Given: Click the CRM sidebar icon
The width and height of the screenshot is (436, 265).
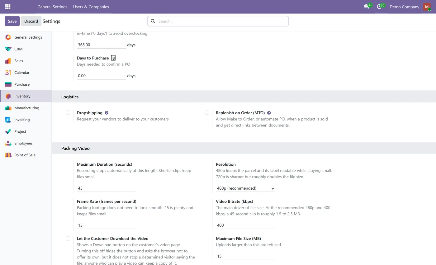Looking at the screenshot, I should pyautogui.click(x=8, y=49).
